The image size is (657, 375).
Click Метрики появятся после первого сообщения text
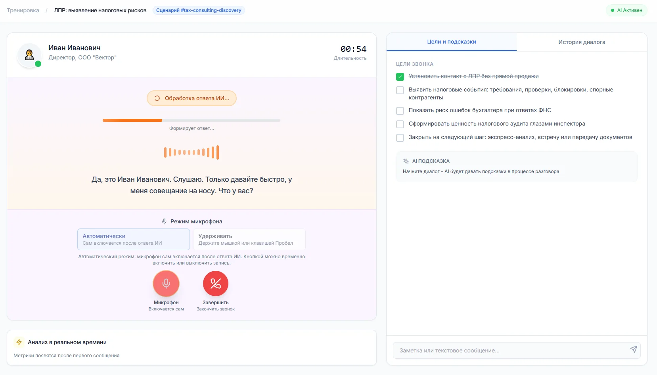[66, 356]
